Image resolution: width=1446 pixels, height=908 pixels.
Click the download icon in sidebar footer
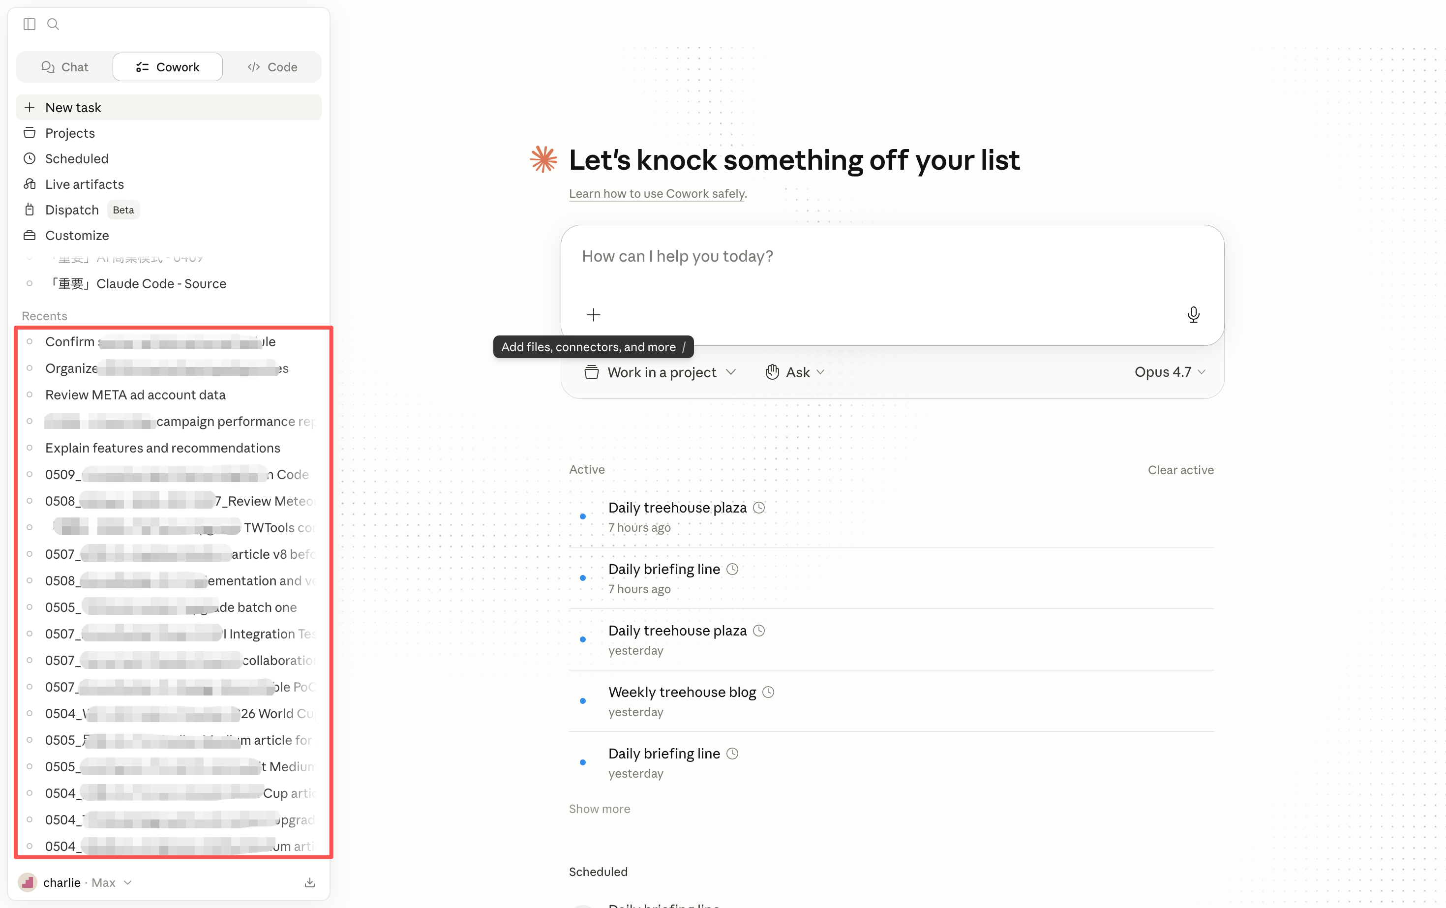pyautogui.click(x=310, y=882)
